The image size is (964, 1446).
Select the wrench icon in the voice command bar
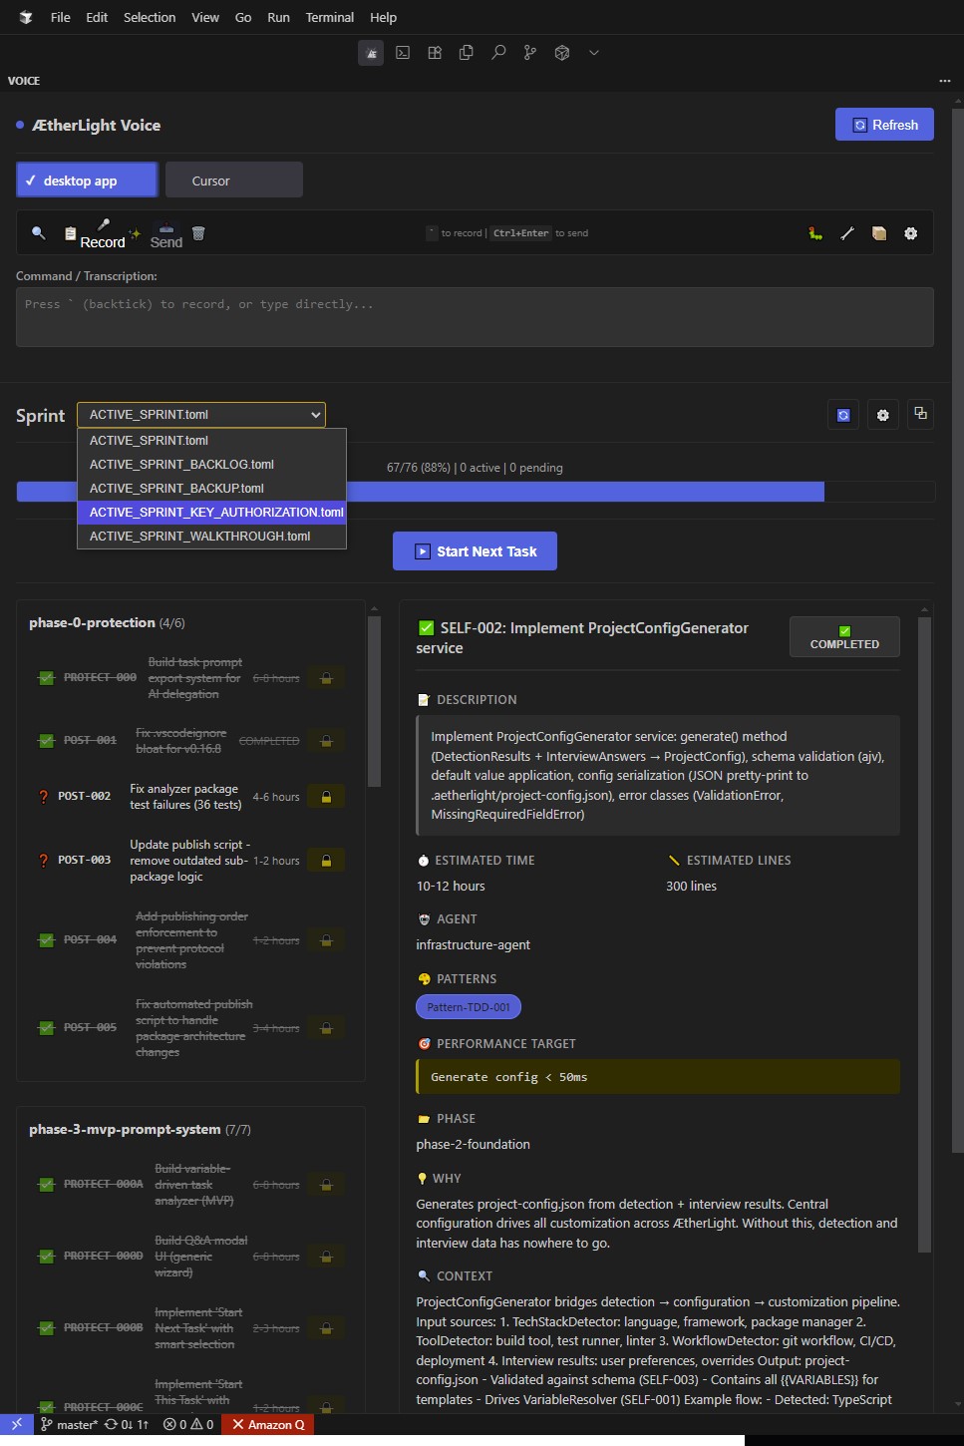coord(847,232)
